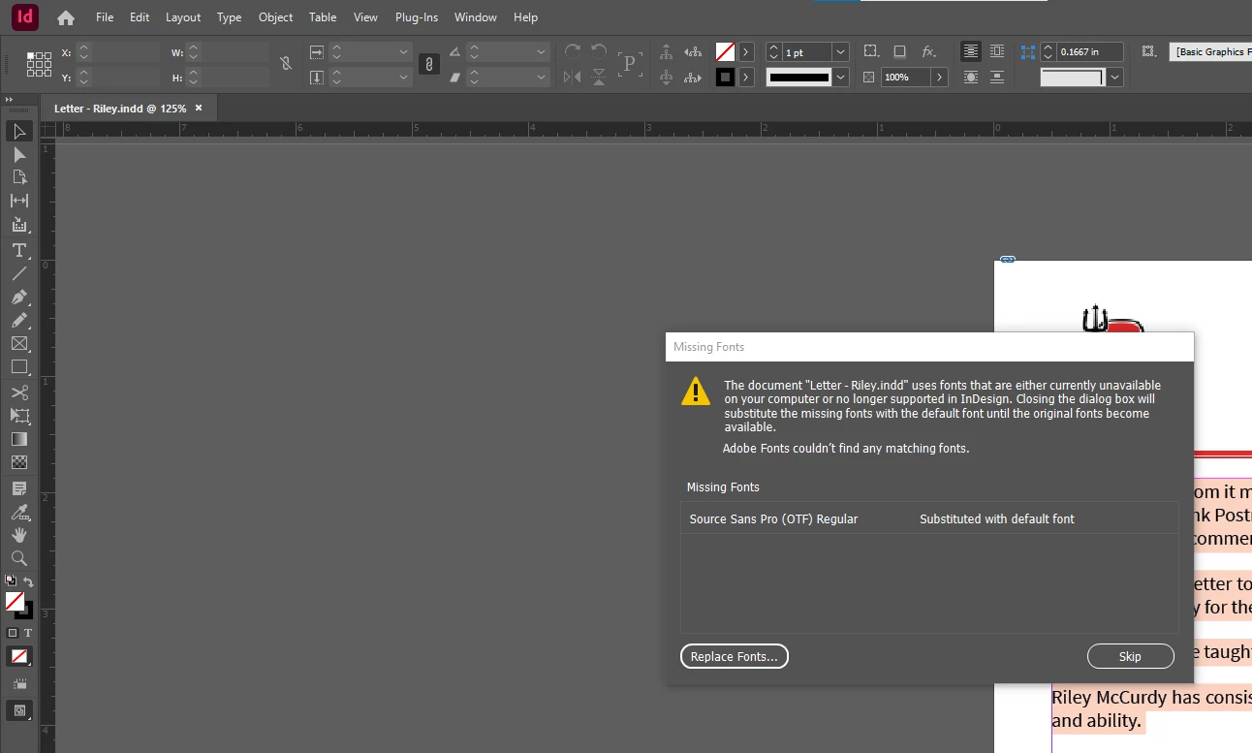
Task: Click the reference point locator grid
Action: click(x=39, y=64)
